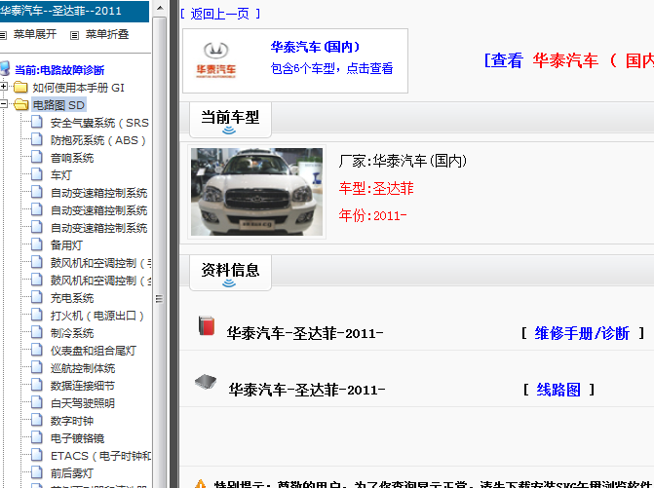654x488 pixels.
Task: Open the 华泰汽车 (国内) brand link
Action: point(316,47)
